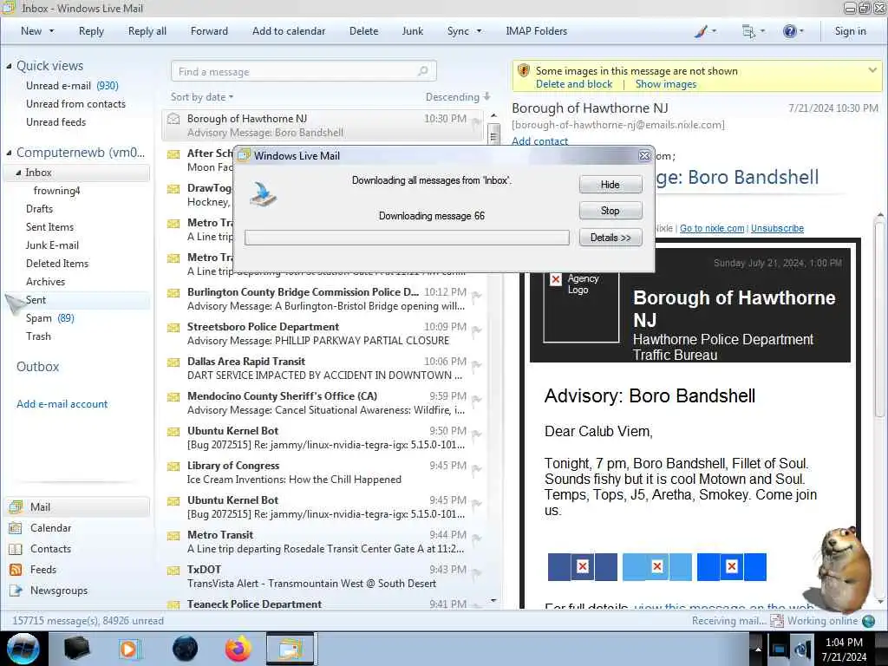Click the download progress bar
888x666 pixels.
pyautogui.click(x=407, y=238)
